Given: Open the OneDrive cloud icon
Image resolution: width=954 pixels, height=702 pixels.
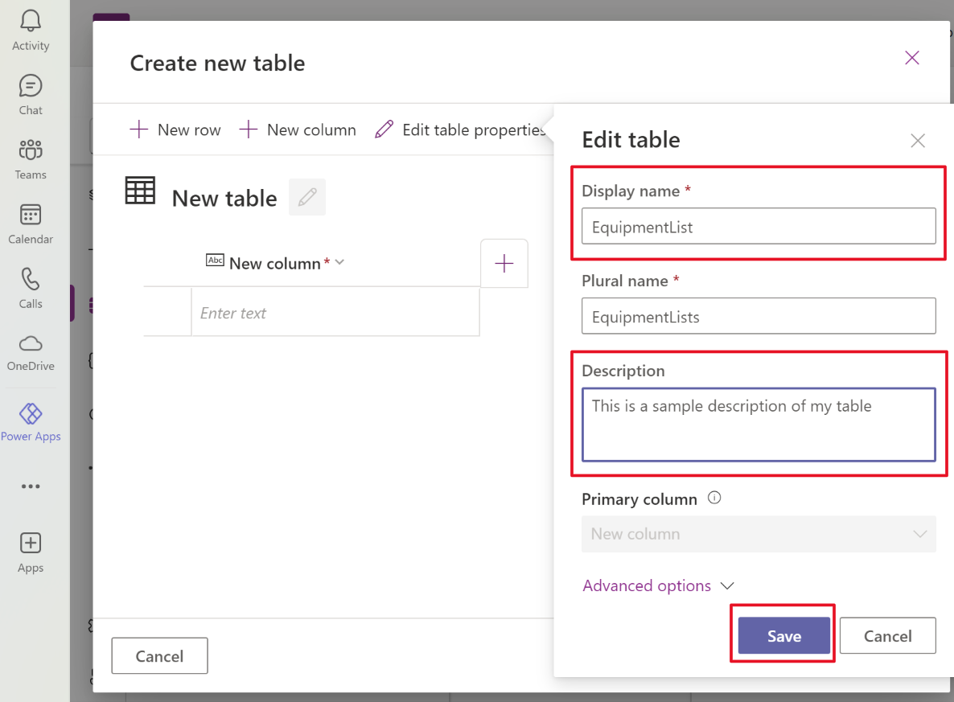Looking at the screenshot, I should click(x=31, y=344).
